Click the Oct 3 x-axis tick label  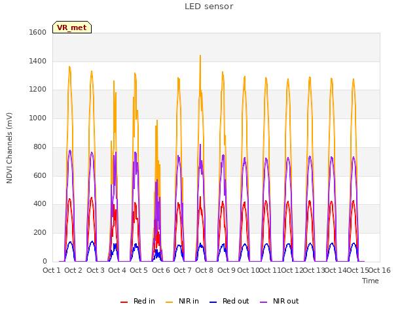click(96, 270)
